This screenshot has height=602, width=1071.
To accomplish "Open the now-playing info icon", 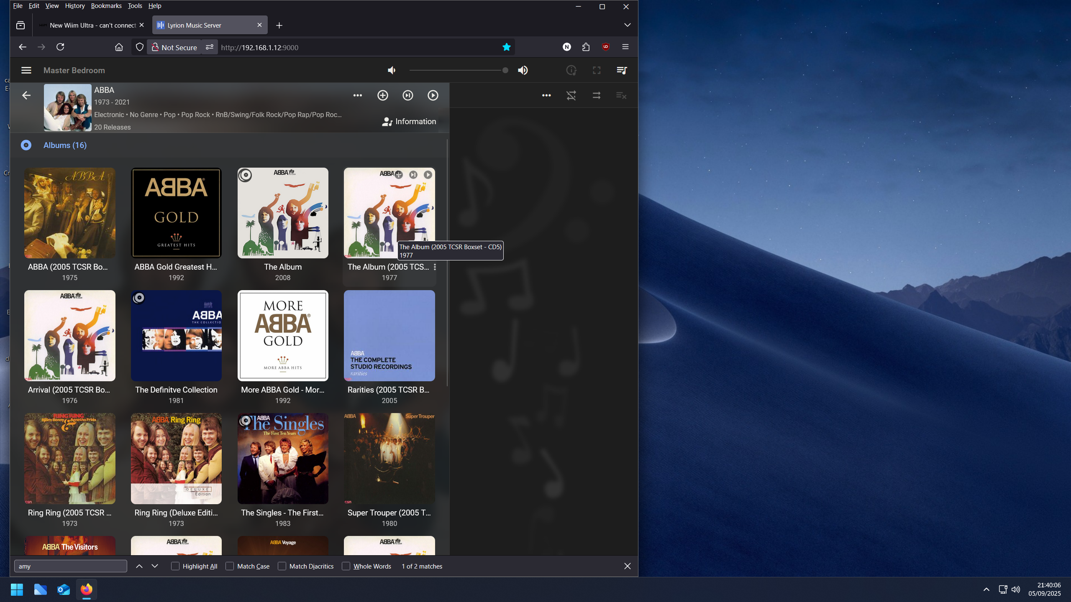I will [x=571, y=70].
